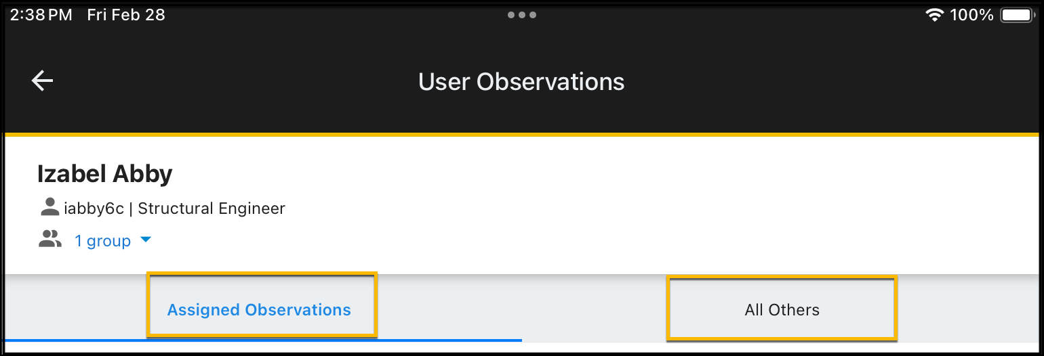
Task: Click the Structural Engineer role label
Action: coord(212,208)
